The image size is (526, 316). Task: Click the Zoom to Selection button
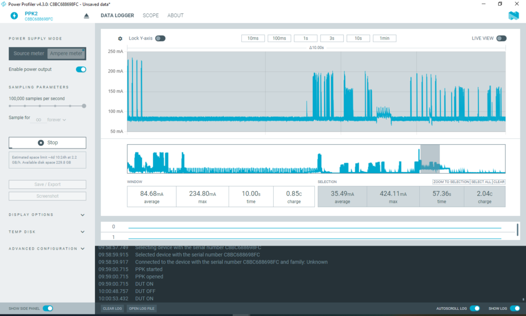click(451, 182)
